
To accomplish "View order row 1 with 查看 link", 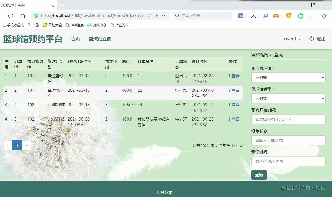I will point(234,76).
